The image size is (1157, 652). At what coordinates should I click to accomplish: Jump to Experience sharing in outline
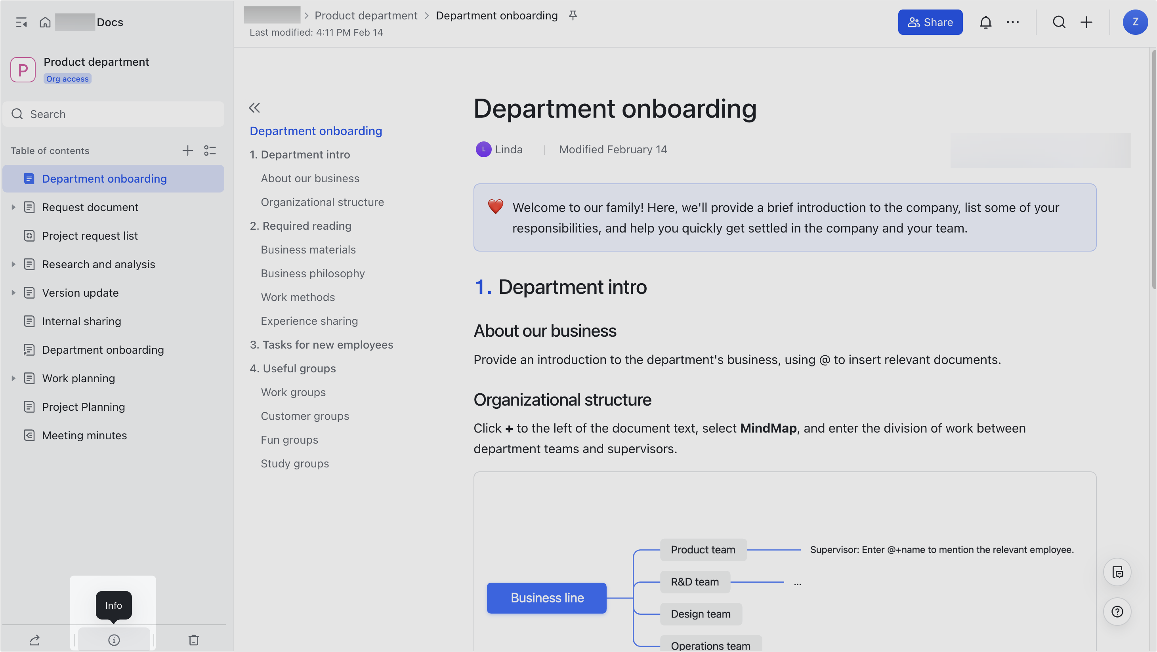[x=309, y=321]
